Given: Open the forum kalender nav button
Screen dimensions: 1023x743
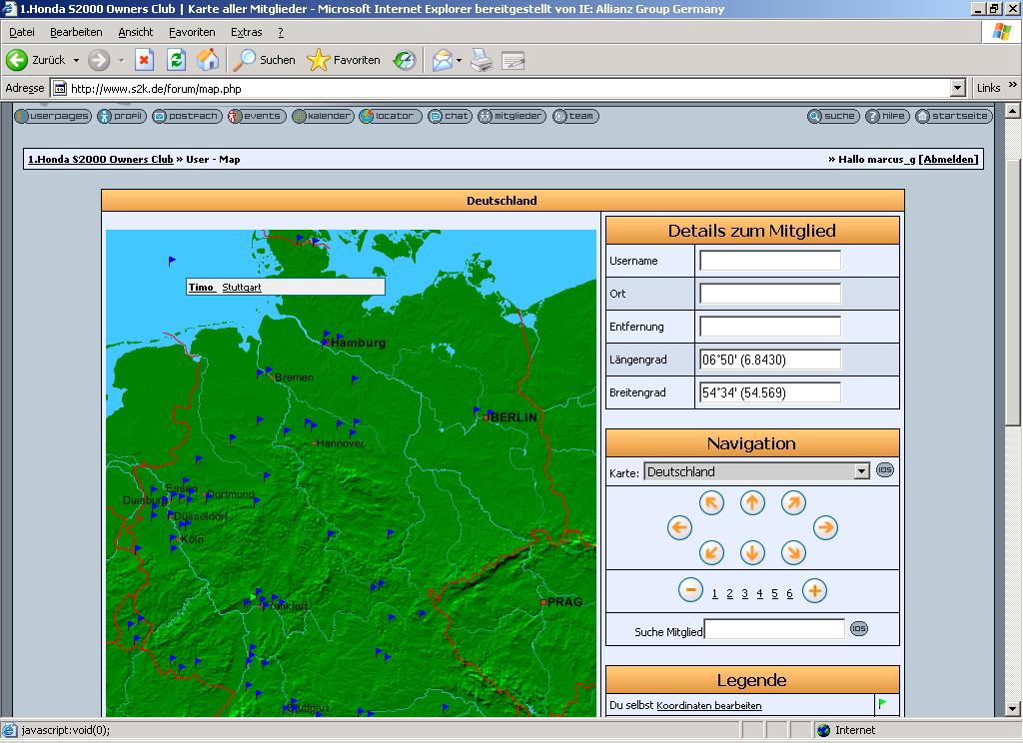Looking at the screenshot, I should (x=323, y=116).
